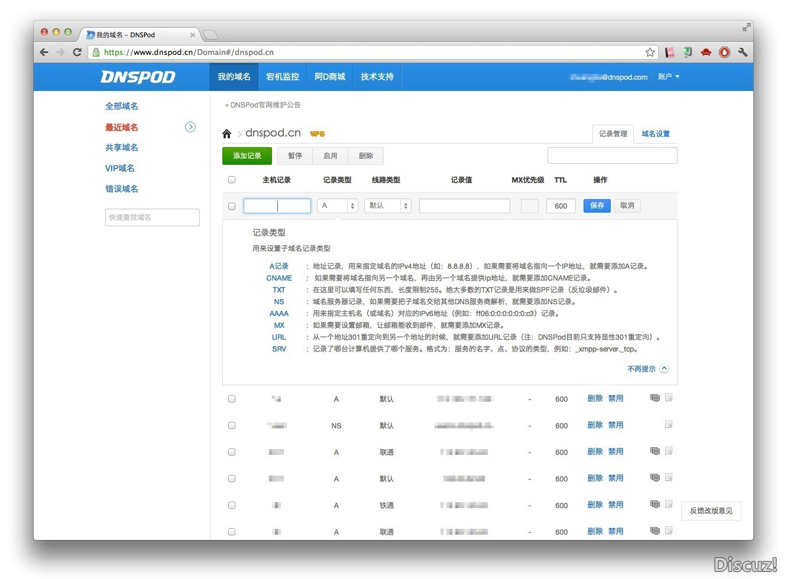Open 共享域名 in the sidebar

[x=122, y=148]
